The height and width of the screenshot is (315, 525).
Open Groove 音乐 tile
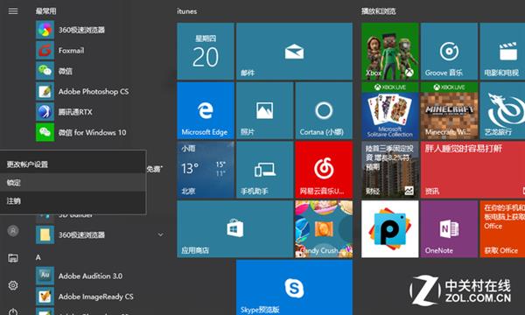pyautogui.click(x=449, y=52)
